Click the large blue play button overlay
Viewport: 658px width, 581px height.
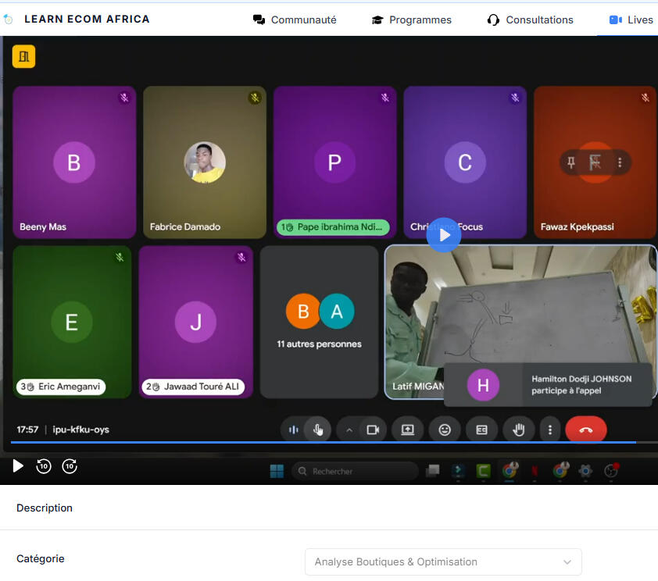coord(444,235)
